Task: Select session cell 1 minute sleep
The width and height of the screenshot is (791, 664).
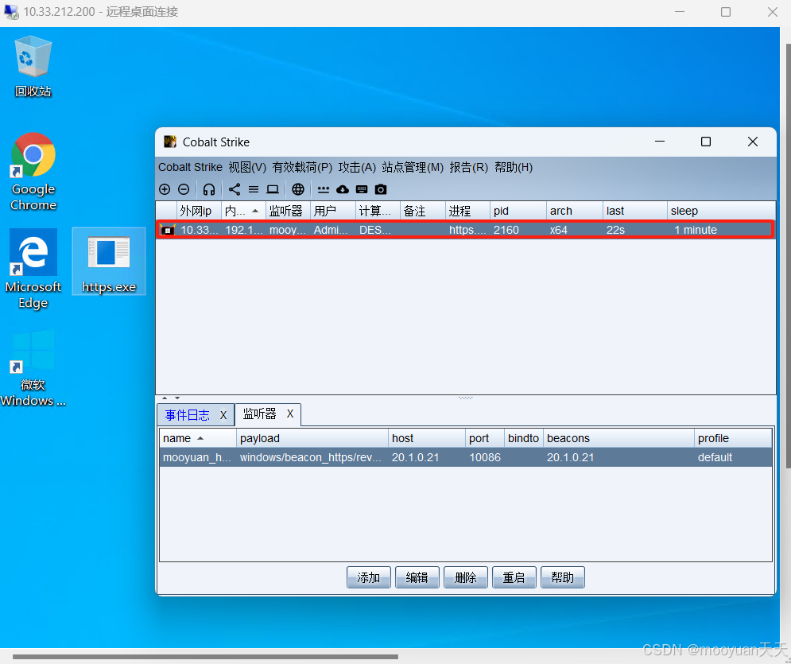Action: pos(721,230)
